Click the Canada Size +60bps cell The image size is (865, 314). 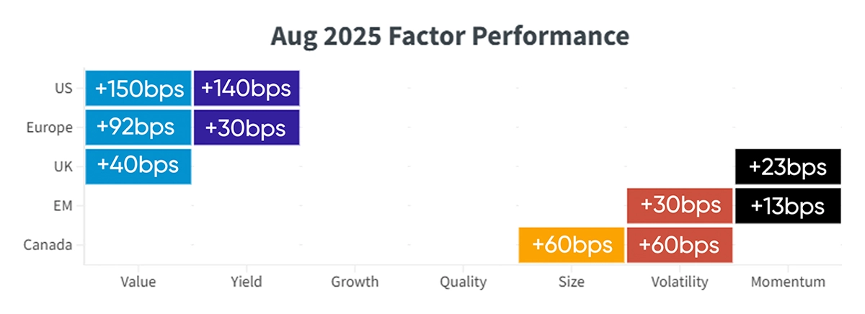(x=572, y=245)
